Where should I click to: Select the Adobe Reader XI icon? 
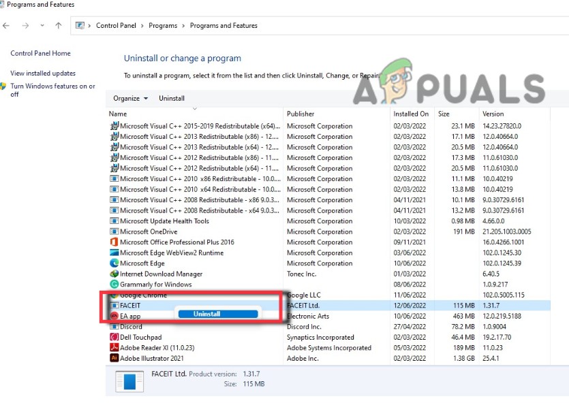(x=114, y=348)
